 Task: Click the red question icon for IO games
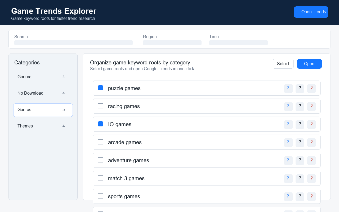point(311,125)
